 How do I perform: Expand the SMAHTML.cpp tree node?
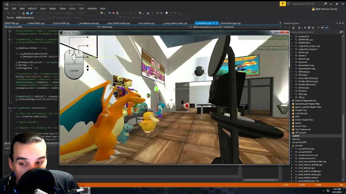point(292,40)
